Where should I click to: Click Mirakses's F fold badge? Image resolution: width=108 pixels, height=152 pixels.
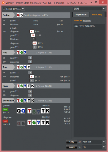pyautogui.click(x=33, y=39)
